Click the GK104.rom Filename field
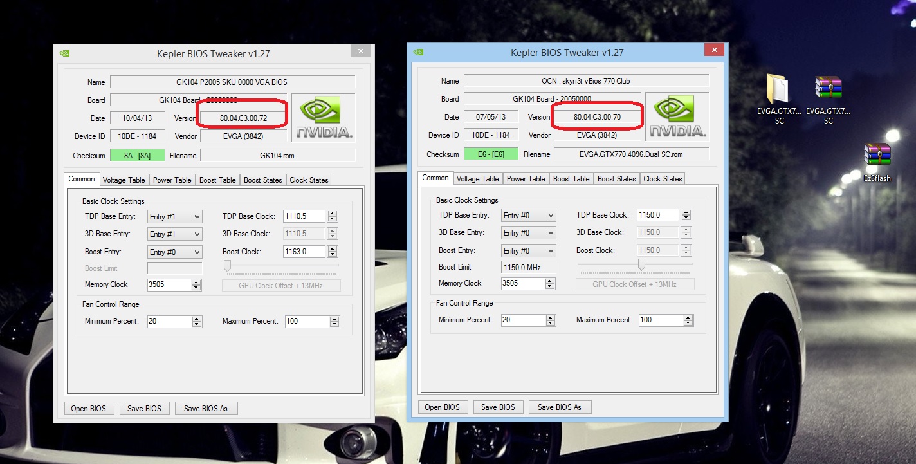 pyautogui.click(x=277, y=155)
